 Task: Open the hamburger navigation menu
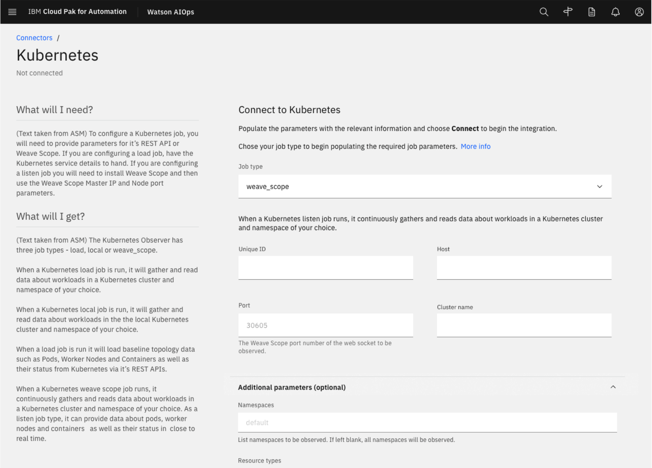pos(12,12)
